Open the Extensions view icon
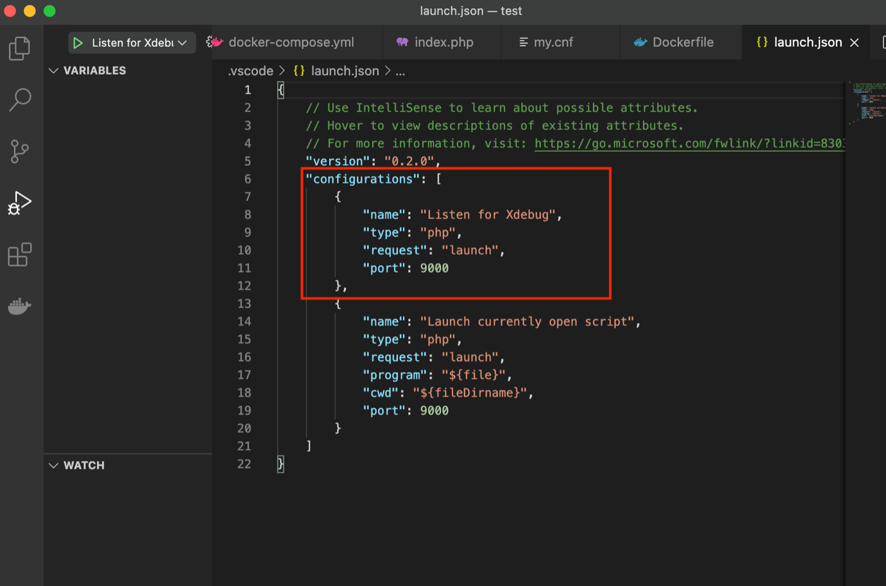Image resolution: width=886 pixels, height=586 pixels. tap(20, 254)
